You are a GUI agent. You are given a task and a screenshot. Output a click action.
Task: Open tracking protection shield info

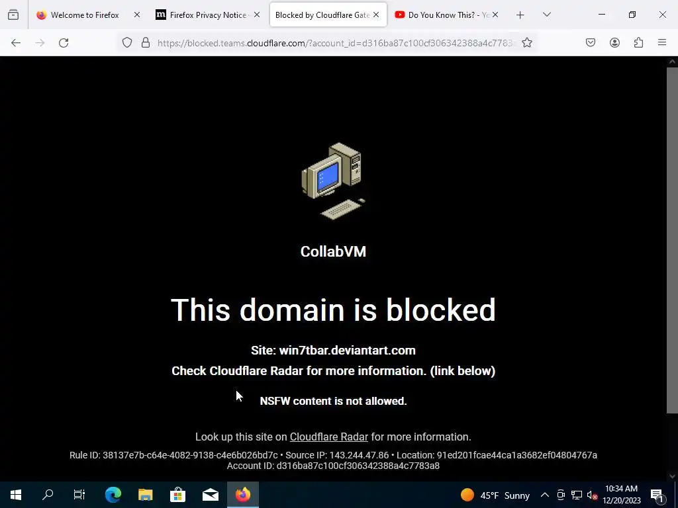(126, 43)
